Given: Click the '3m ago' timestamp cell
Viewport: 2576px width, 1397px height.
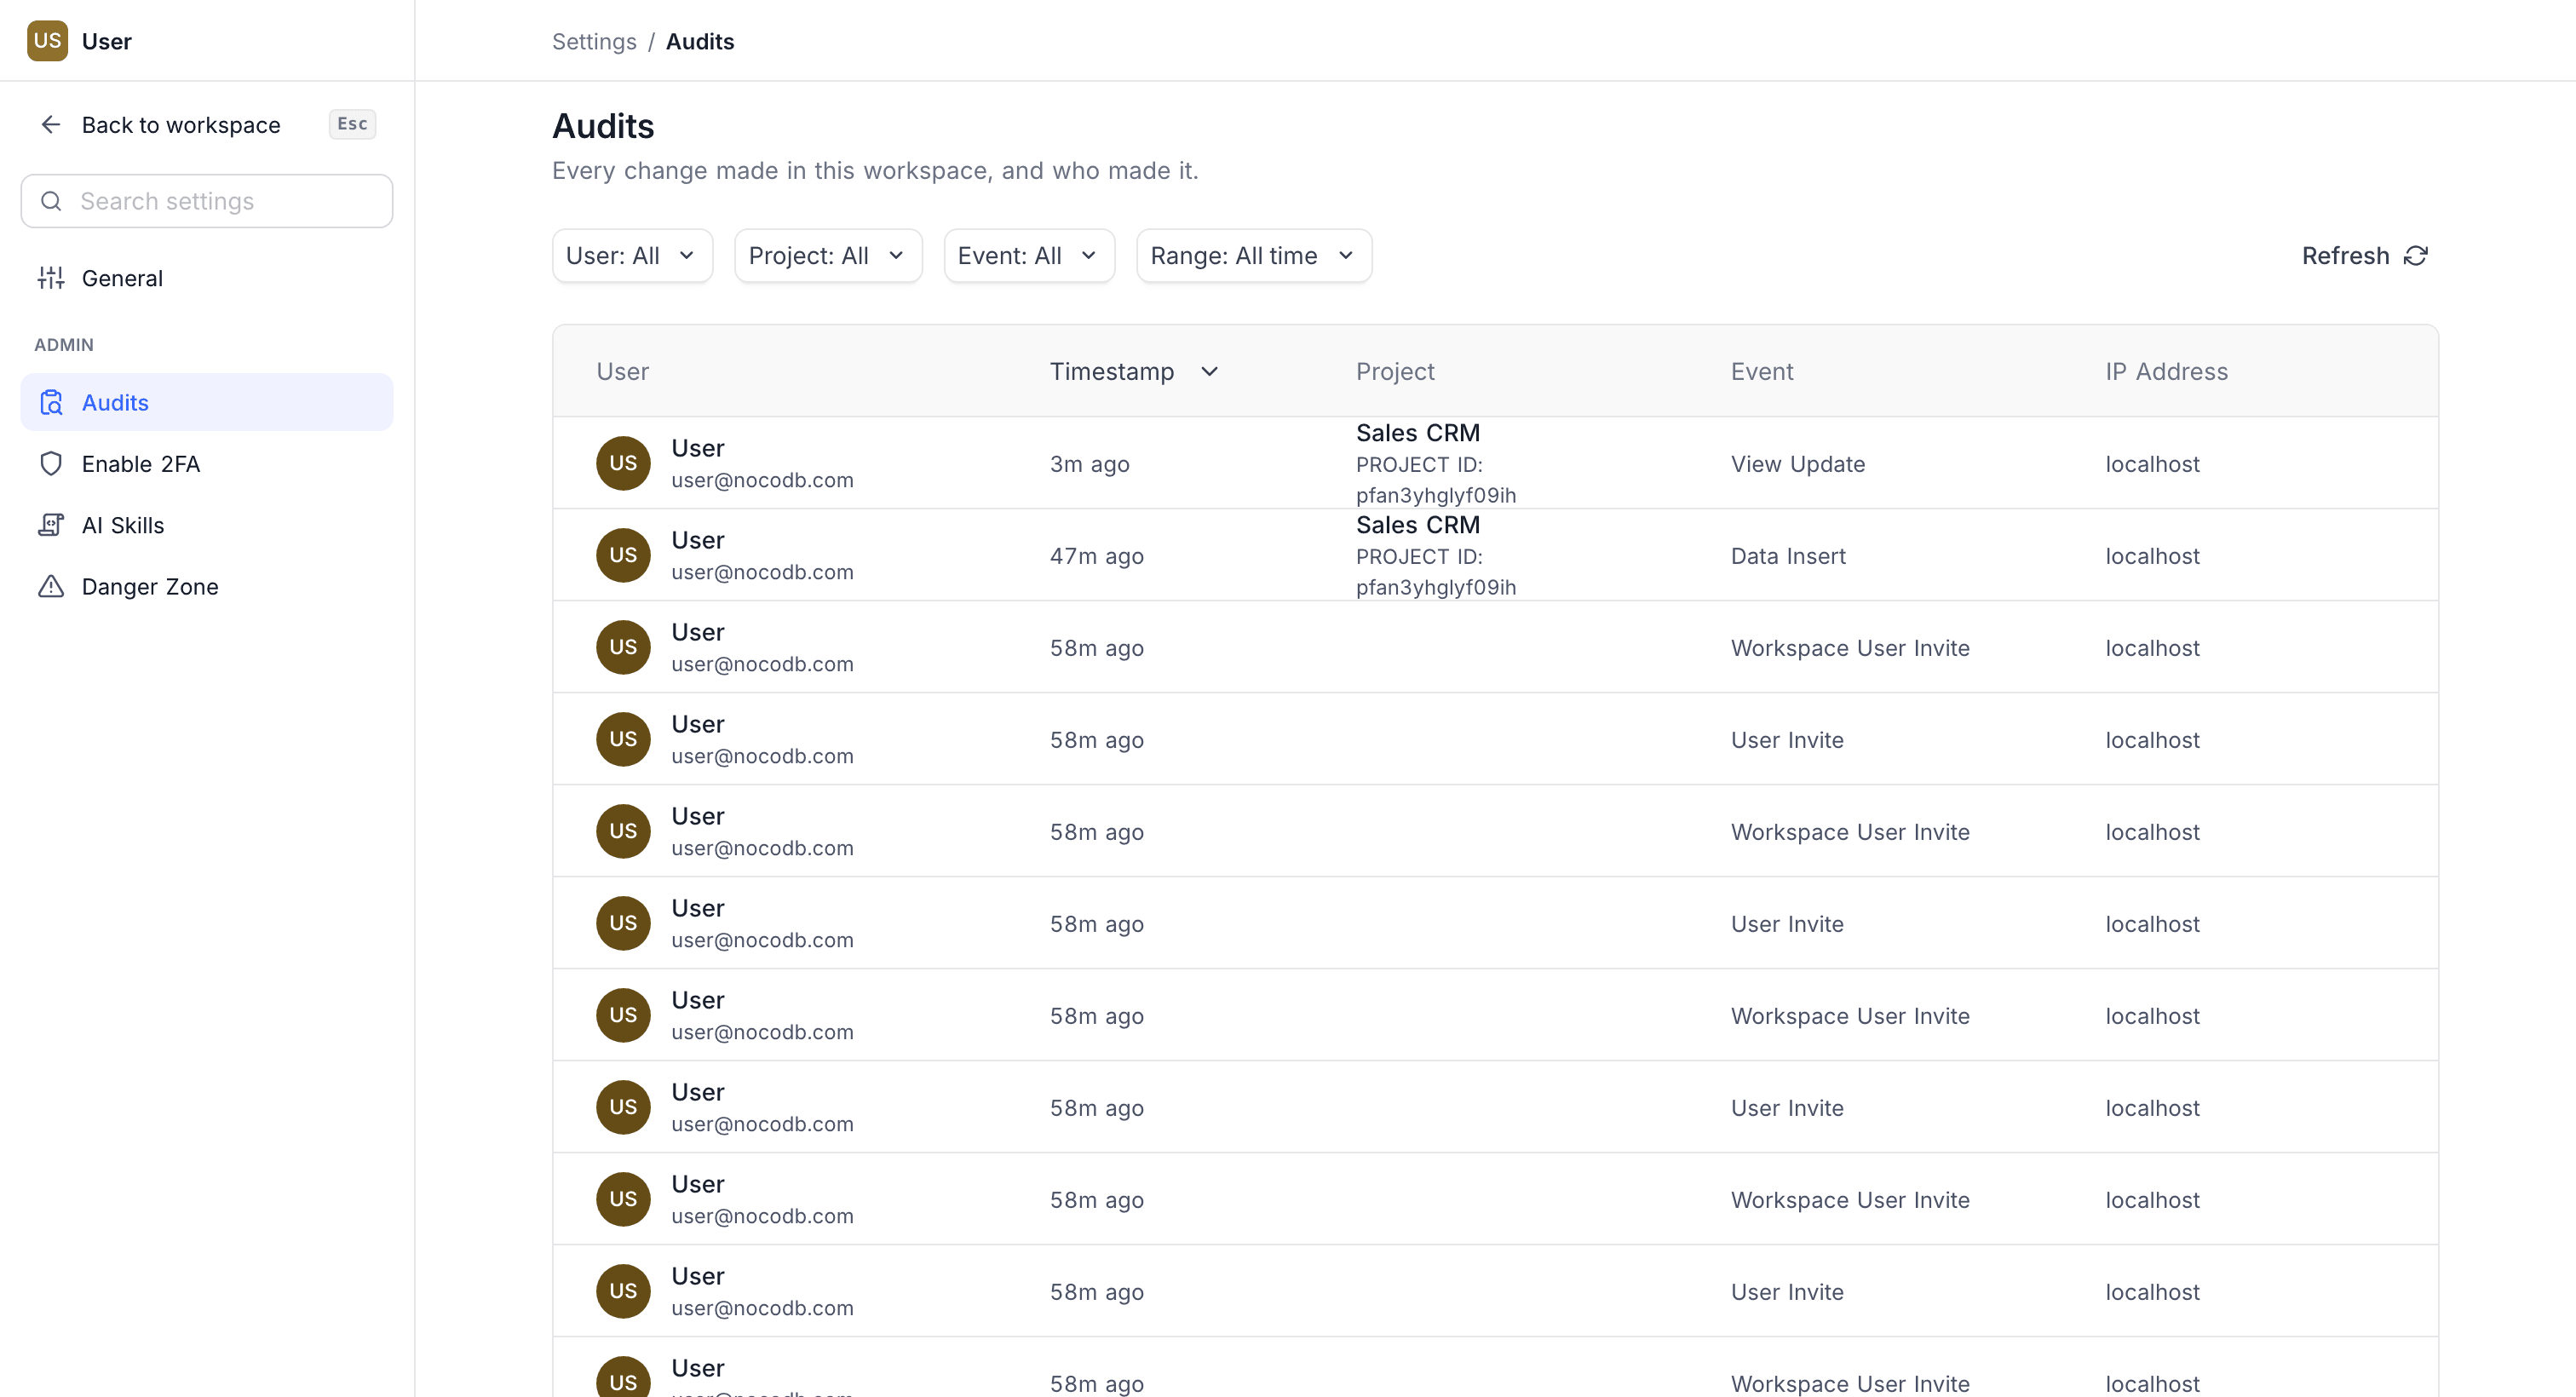Looking at the screenshot, I should pyautogui.click(x=1090, y=464).
